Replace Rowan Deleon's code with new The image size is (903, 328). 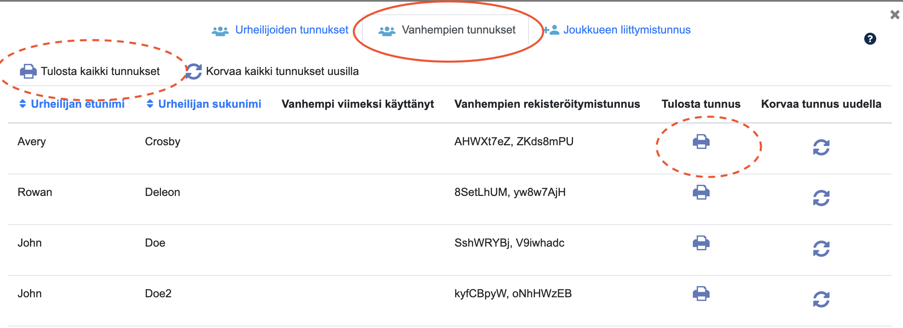pyautogui.click(x=821, y=198)
